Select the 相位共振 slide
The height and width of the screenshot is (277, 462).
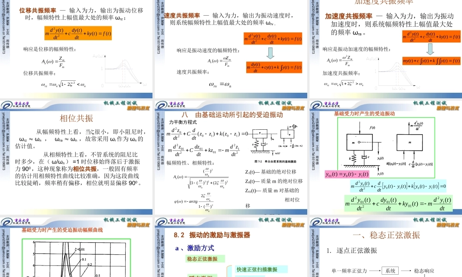tap(76, 157)
